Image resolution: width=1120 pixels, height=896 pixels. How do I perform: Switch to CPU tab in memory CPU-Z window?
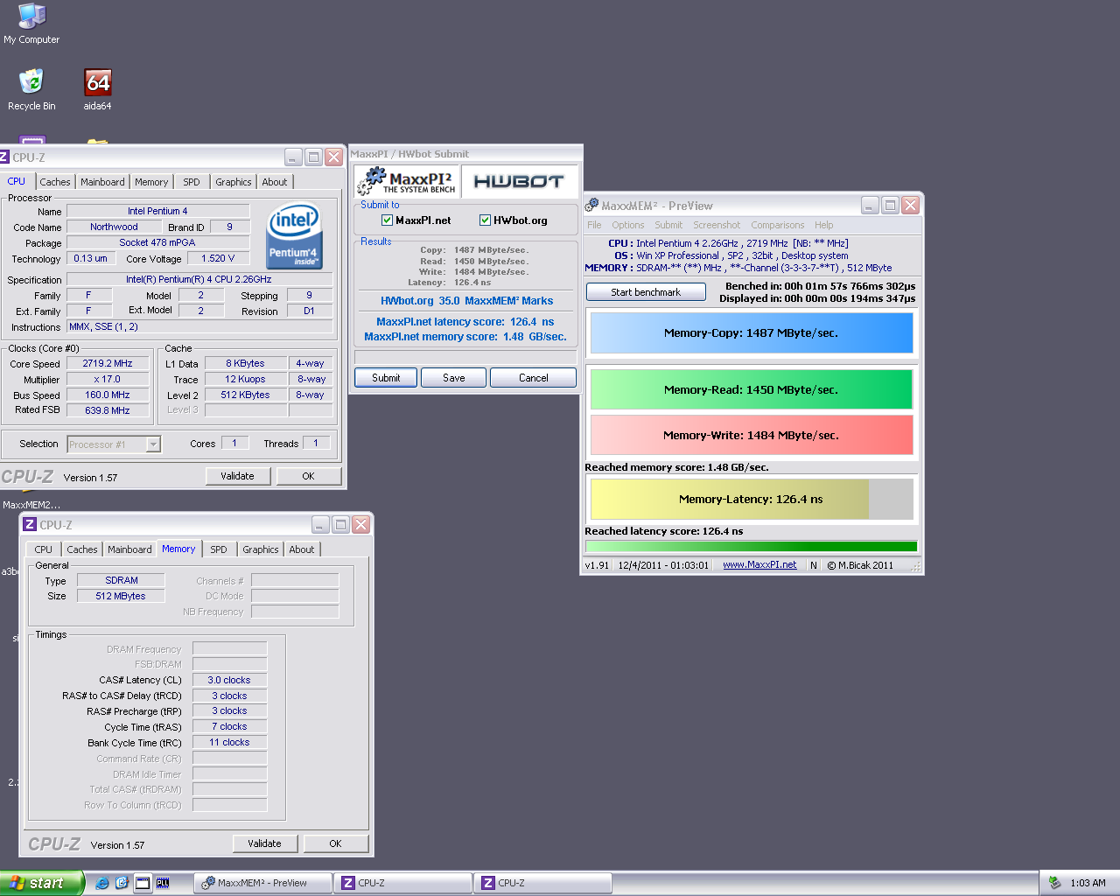click(44, 549)
